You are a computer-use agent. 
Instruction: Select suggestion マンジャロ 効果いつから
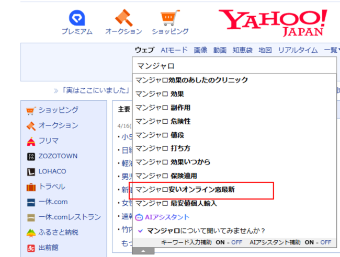coord(234,162)
